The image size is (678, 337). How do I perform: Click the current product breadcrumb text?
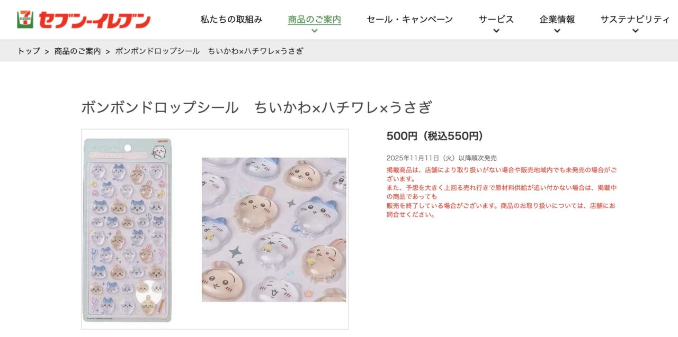[209, 51]
